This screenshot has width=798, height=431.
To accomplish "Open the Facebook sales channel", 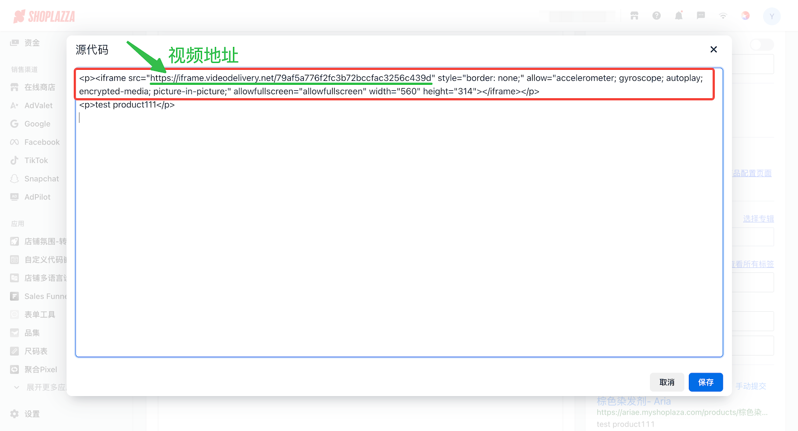I will point(41,142).
